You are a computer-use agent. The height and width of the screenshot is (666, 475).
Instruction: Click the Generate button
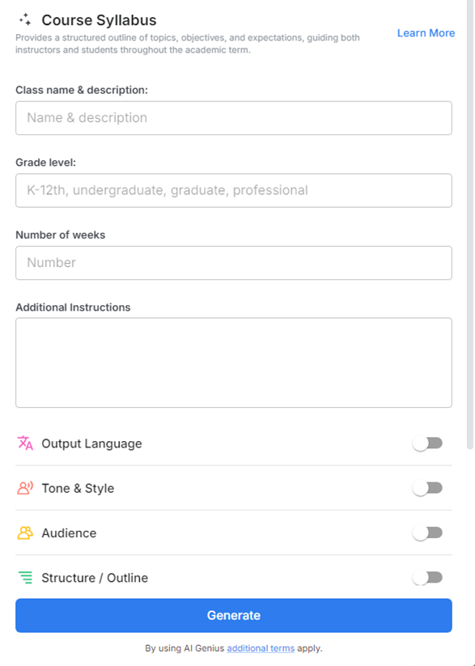point(233,615)
